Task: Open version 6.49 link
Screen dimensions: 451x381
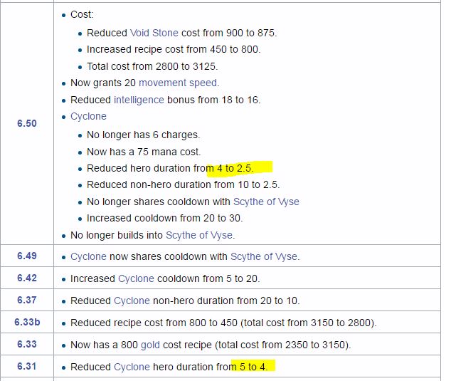Action: [x=27, y=256]
